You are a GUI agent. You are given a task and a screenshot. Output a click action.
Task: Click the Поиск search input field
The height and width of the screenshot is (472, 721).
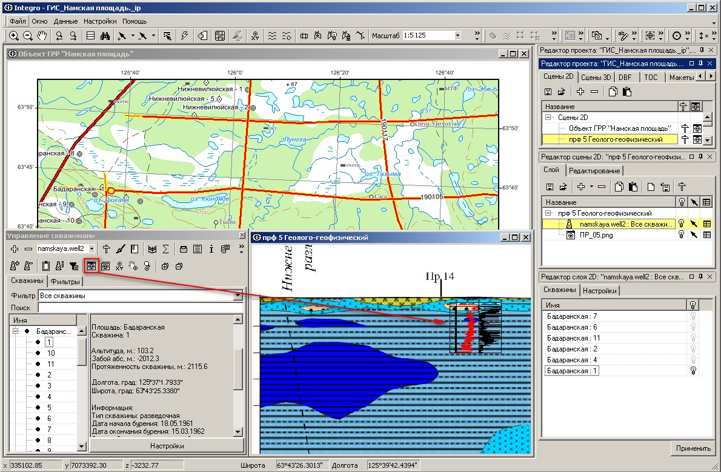point(139,308)
